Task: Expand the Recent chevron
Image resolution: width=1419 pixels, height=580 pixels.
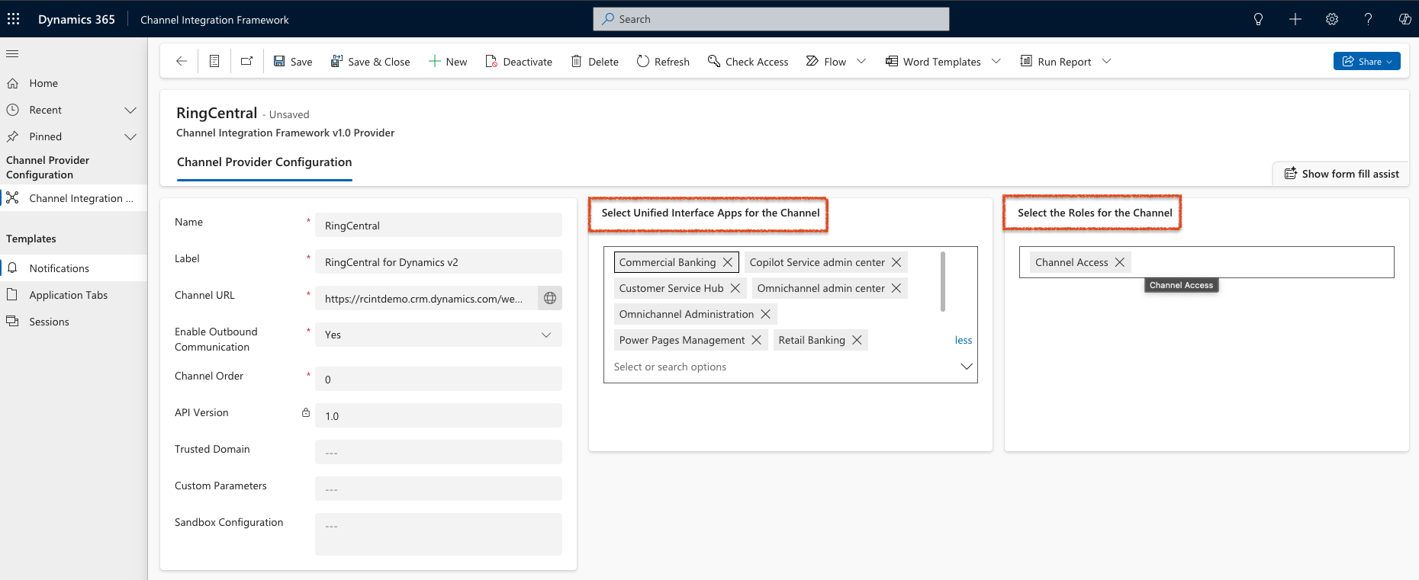Action: (x=130, y=110)
